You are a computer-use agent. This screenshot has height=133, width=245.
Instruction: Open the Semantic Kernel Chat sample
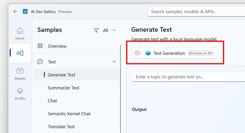69,114
